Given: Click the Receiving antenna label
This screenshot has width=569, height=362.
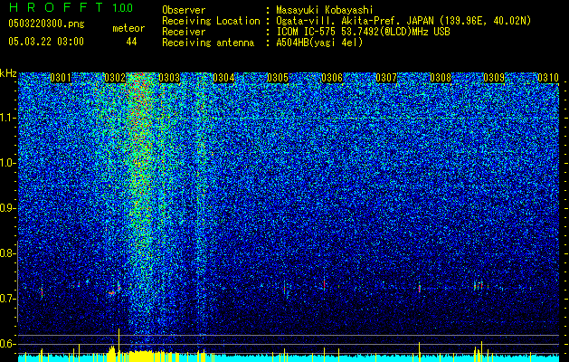Looking at the screenshot, I should (208, 43).
